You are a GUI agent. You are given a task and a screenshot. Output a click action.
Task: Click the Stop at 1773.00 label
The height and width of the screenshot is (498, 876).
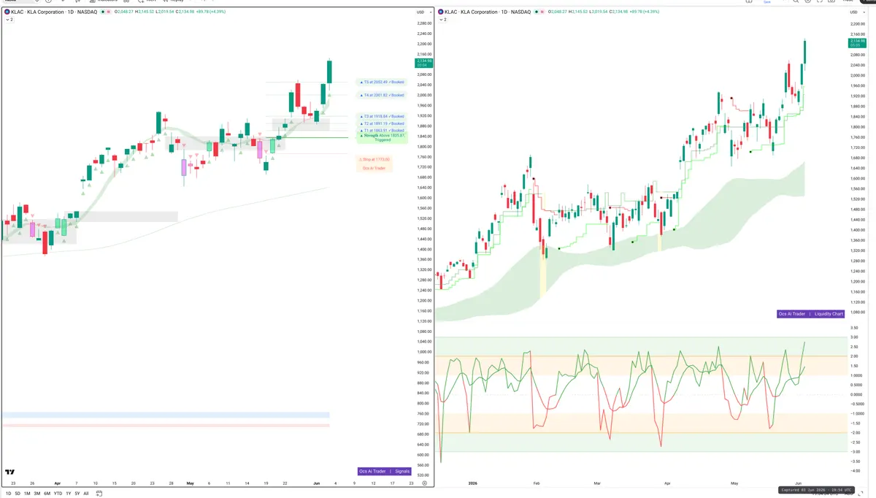(x=374, y=159)
